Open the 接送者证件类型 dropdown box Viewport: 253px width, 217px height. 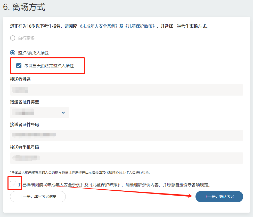(39, 113)
